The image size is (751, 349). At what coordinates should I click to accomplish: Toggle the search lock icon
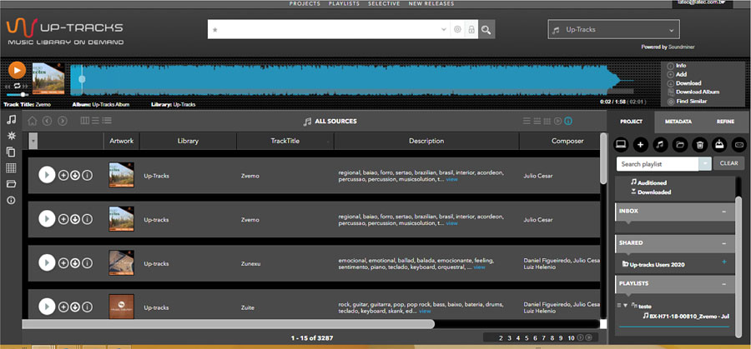pyautogui.click(x=471, y=30)
